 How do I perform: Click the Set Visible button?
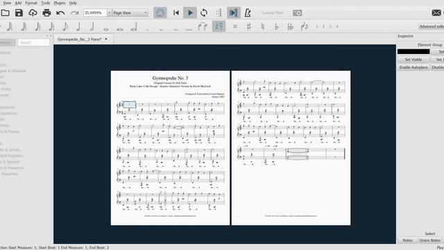click(413, 60)
